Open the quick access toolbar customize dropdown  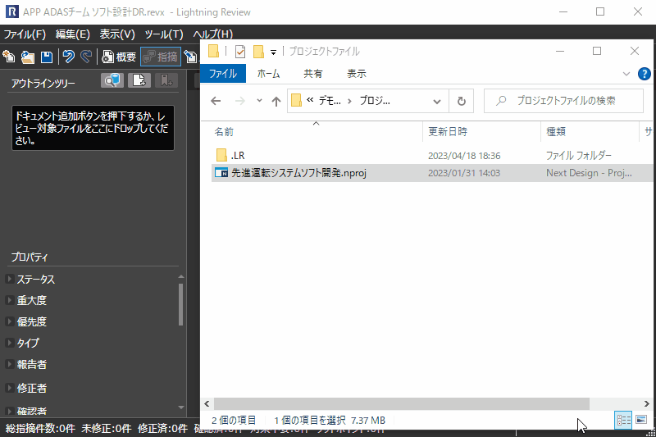pos(273,52)
